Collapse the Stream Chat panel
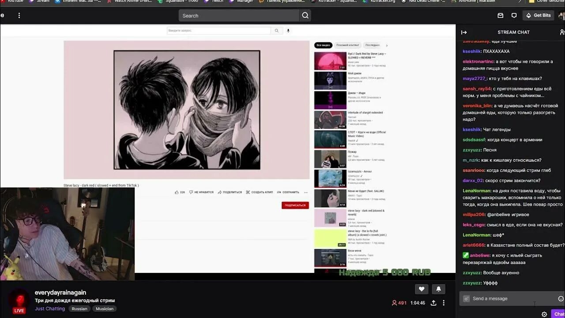Screen dimensions: 565x318 (x=464, y=32)
